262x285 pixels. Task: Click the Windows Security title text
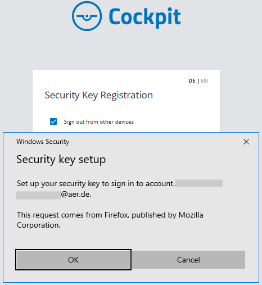click(x=43, y=142)
